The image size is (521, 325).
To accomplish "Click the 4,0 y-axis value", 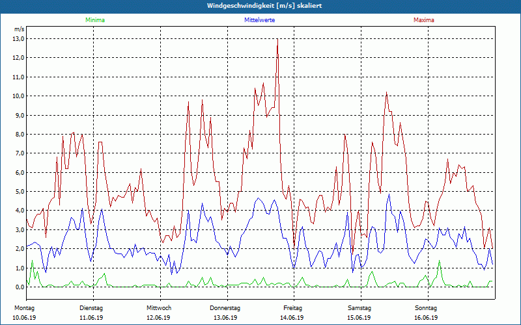I will [x=20, y=210].
